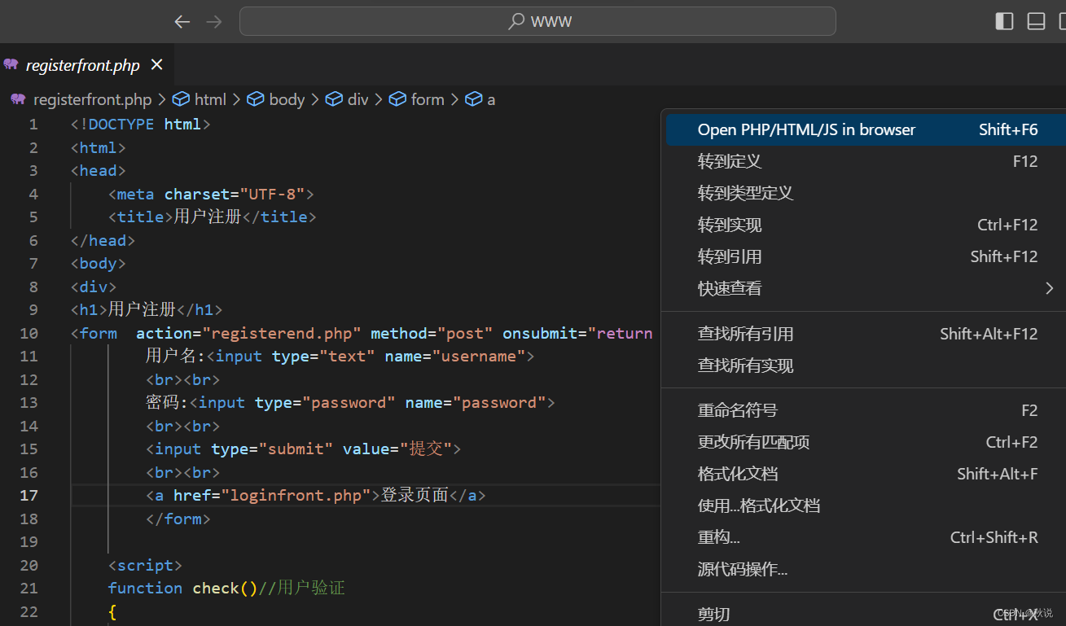Choose 源代码操作... from context menu
Screen dimensions: 1066x626
pyautogui.click(x=866, y=569)
